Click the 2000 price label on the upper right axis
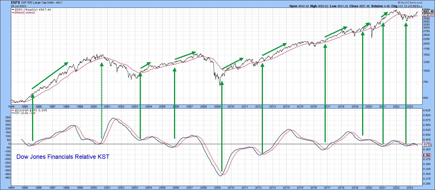This screenshot has height=190, width=435. click(427, 43)
